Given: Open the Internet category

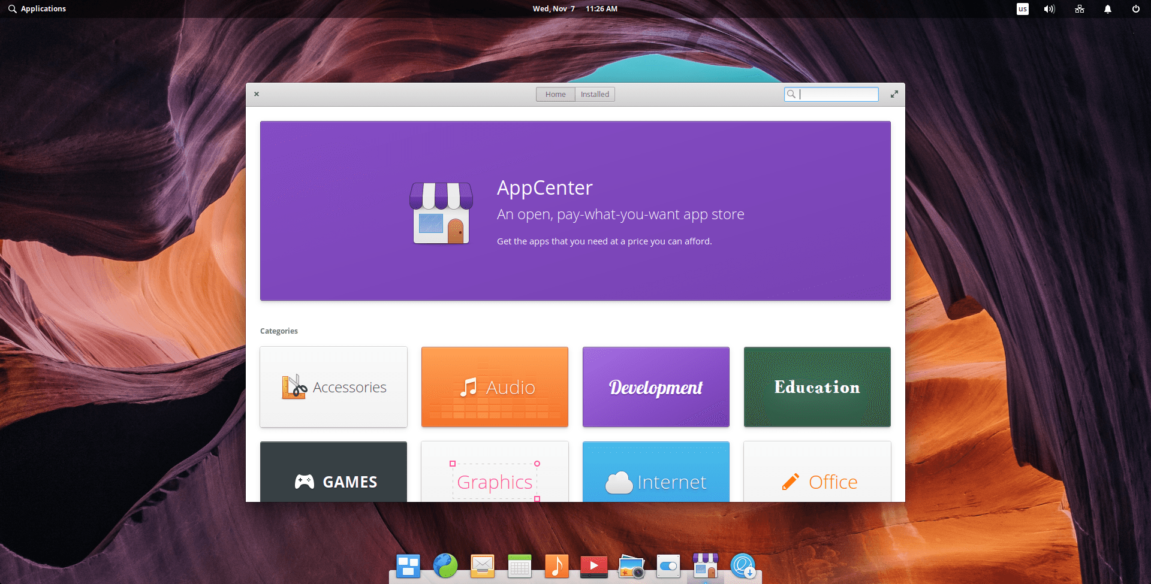Looking at the screenshot, I should tap(656, 472).
